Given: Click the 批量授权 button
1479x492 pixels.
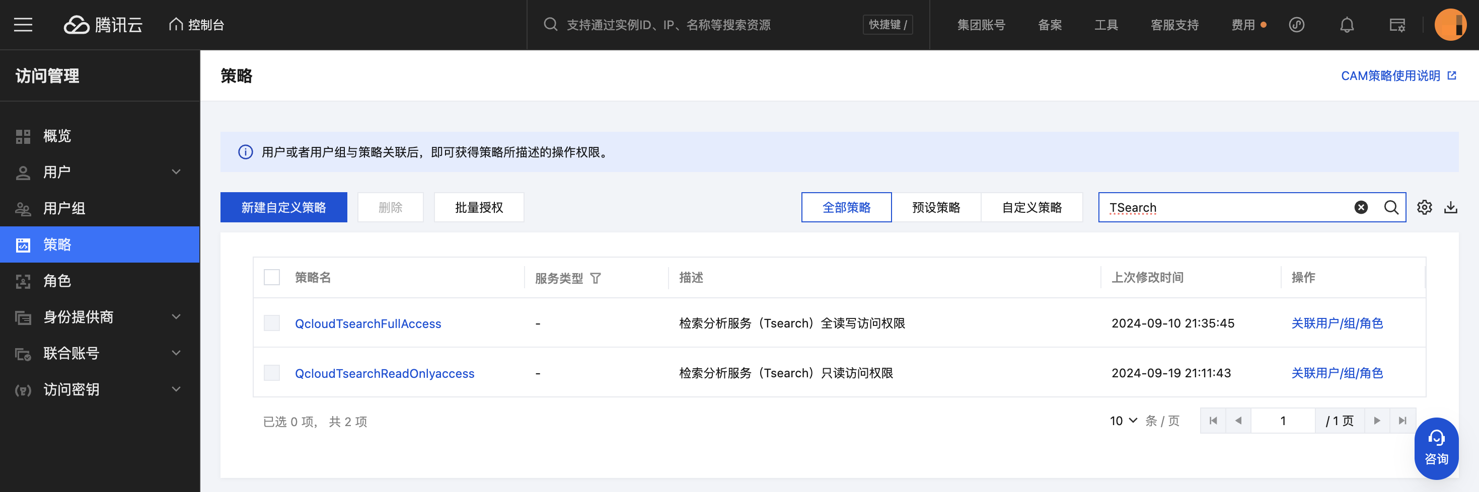Looking at the screenshot, I should click(x=479, y=207).
